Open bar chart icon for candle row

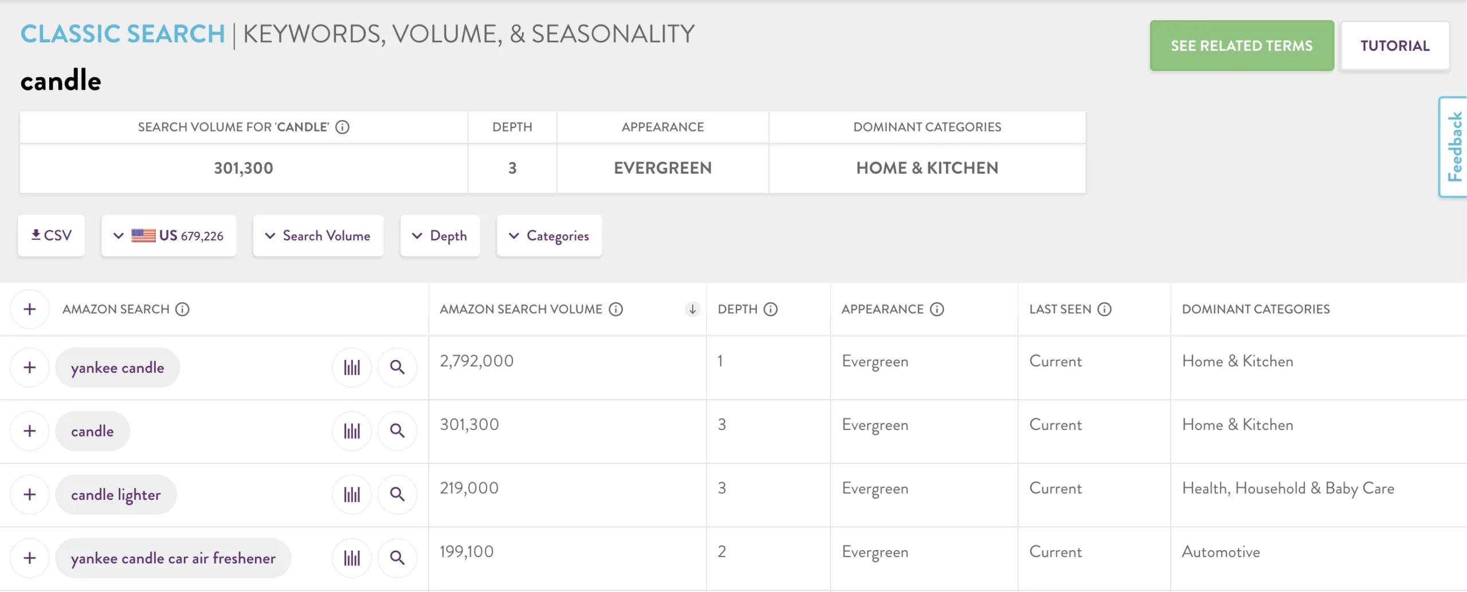352,431
